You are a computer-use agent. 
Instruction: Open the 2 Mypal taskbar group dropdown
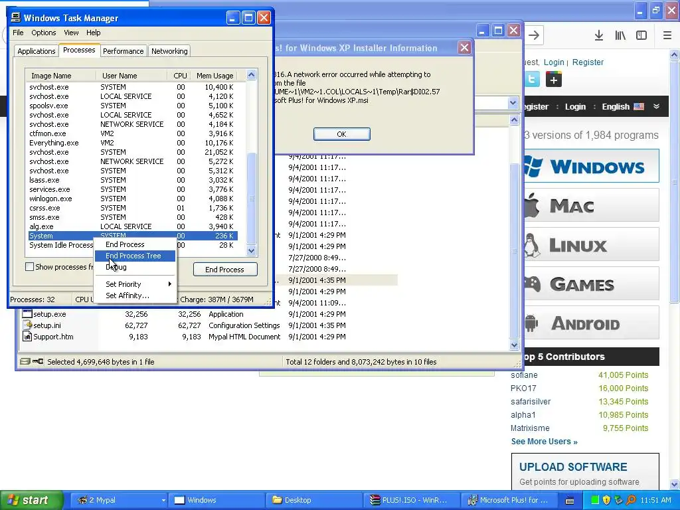(163, 500)
